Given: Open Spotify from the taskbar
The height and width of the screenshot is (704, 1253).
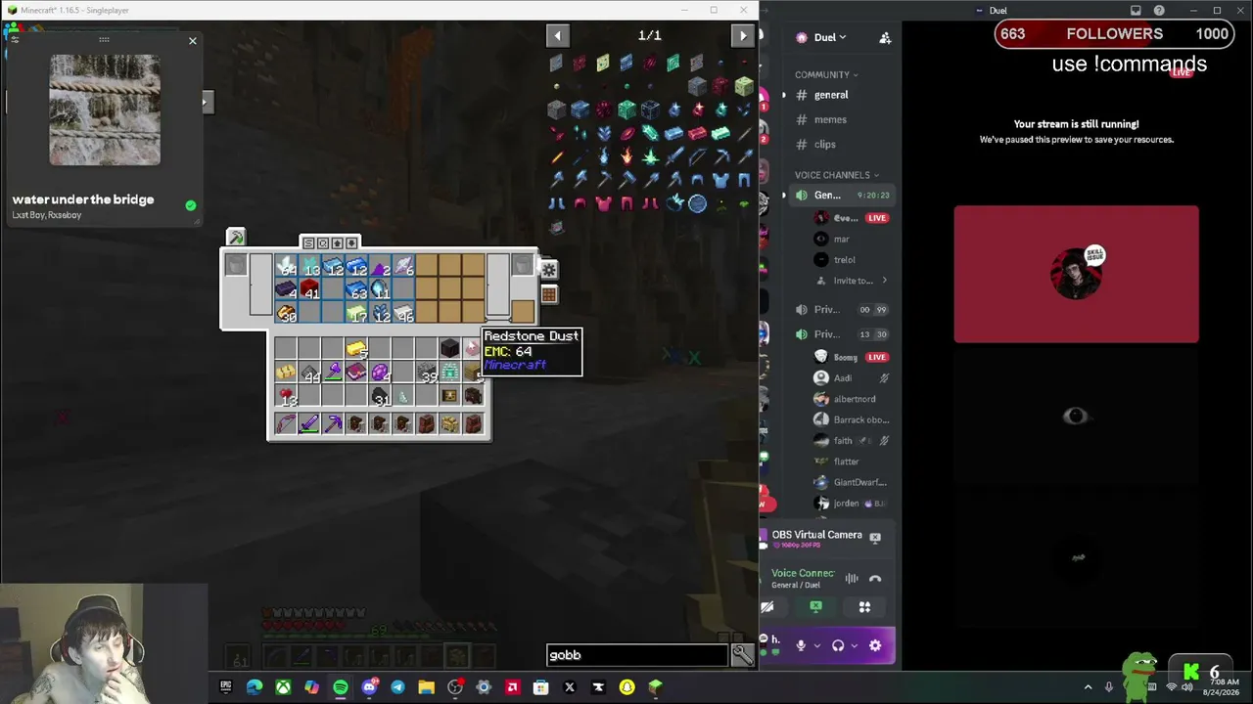Looking at the screenshot, I should click(x=340, y=687).
